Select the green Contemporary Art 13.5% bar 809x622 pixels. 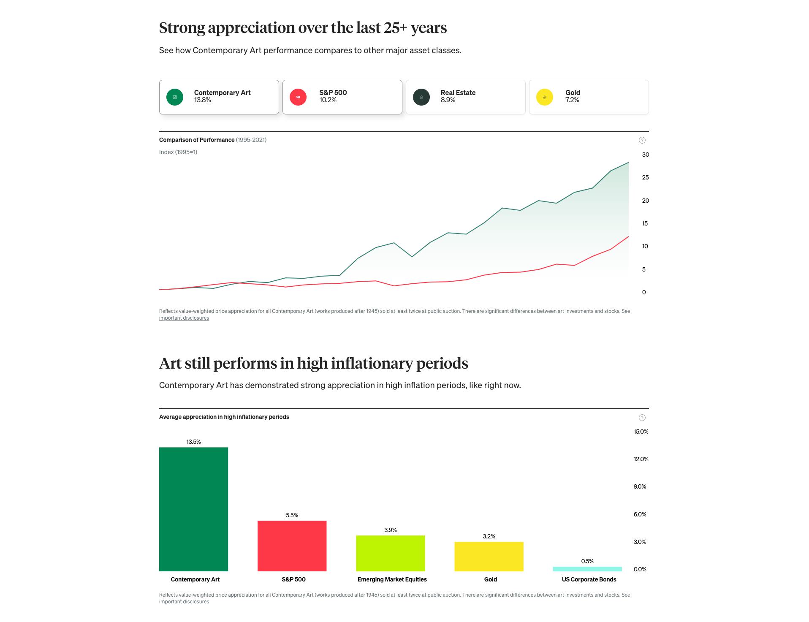click(193, 509)
